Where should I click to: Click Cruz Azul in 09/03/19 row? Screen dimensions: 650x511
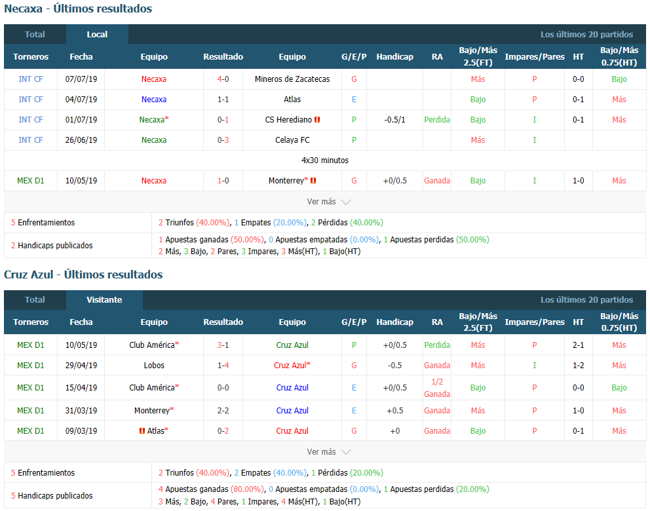click(292, 430)
